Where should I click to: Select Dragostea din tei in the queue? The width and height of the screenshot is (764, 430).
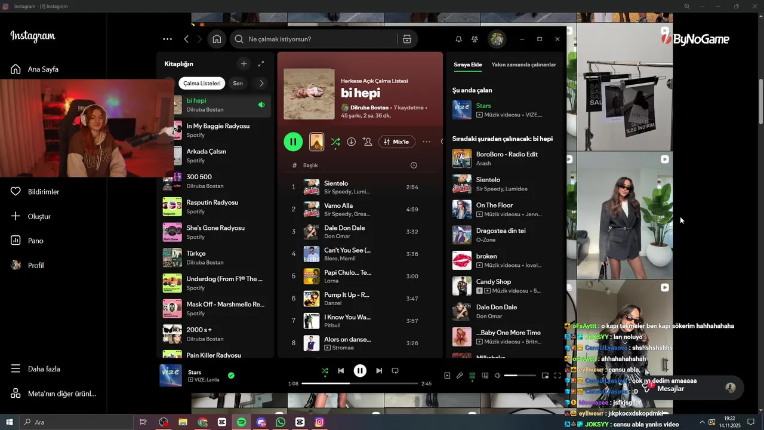click(506, 235)
